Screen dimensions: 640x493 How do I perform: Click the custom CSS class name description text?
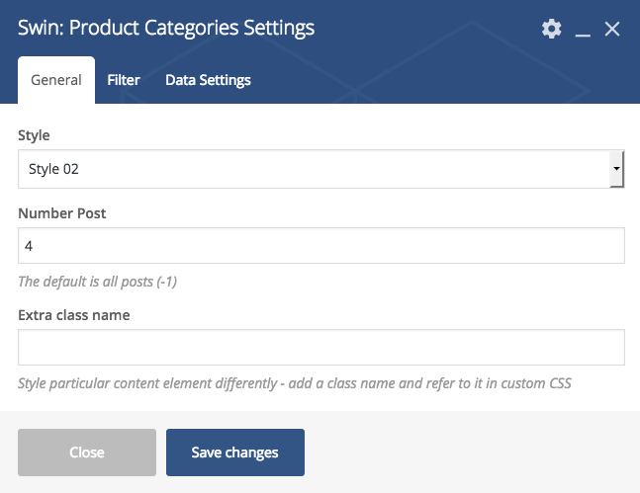point(295,383)
